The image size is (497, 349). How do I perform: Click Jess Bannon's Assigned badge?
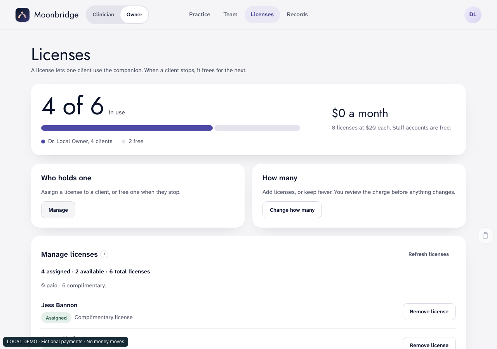pyautogui.click(x=56, y=318)
